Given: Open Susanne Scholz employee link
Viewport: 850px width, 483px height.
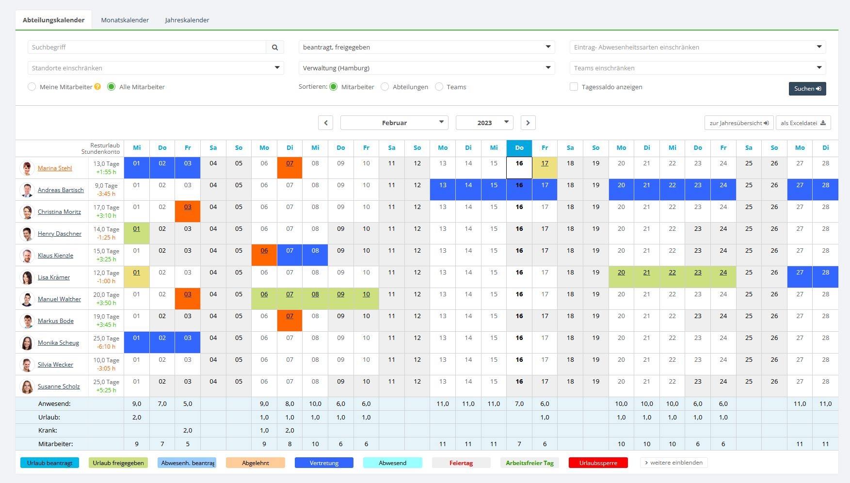Looking at the screenshot, I should click(59, 386).
